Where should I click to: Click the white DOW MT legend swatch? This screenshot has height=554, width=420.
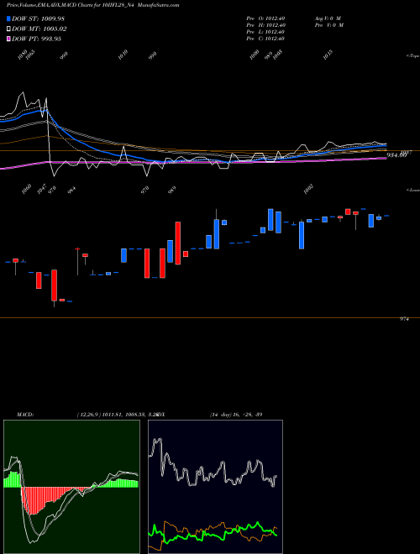[x=8, y=29]
